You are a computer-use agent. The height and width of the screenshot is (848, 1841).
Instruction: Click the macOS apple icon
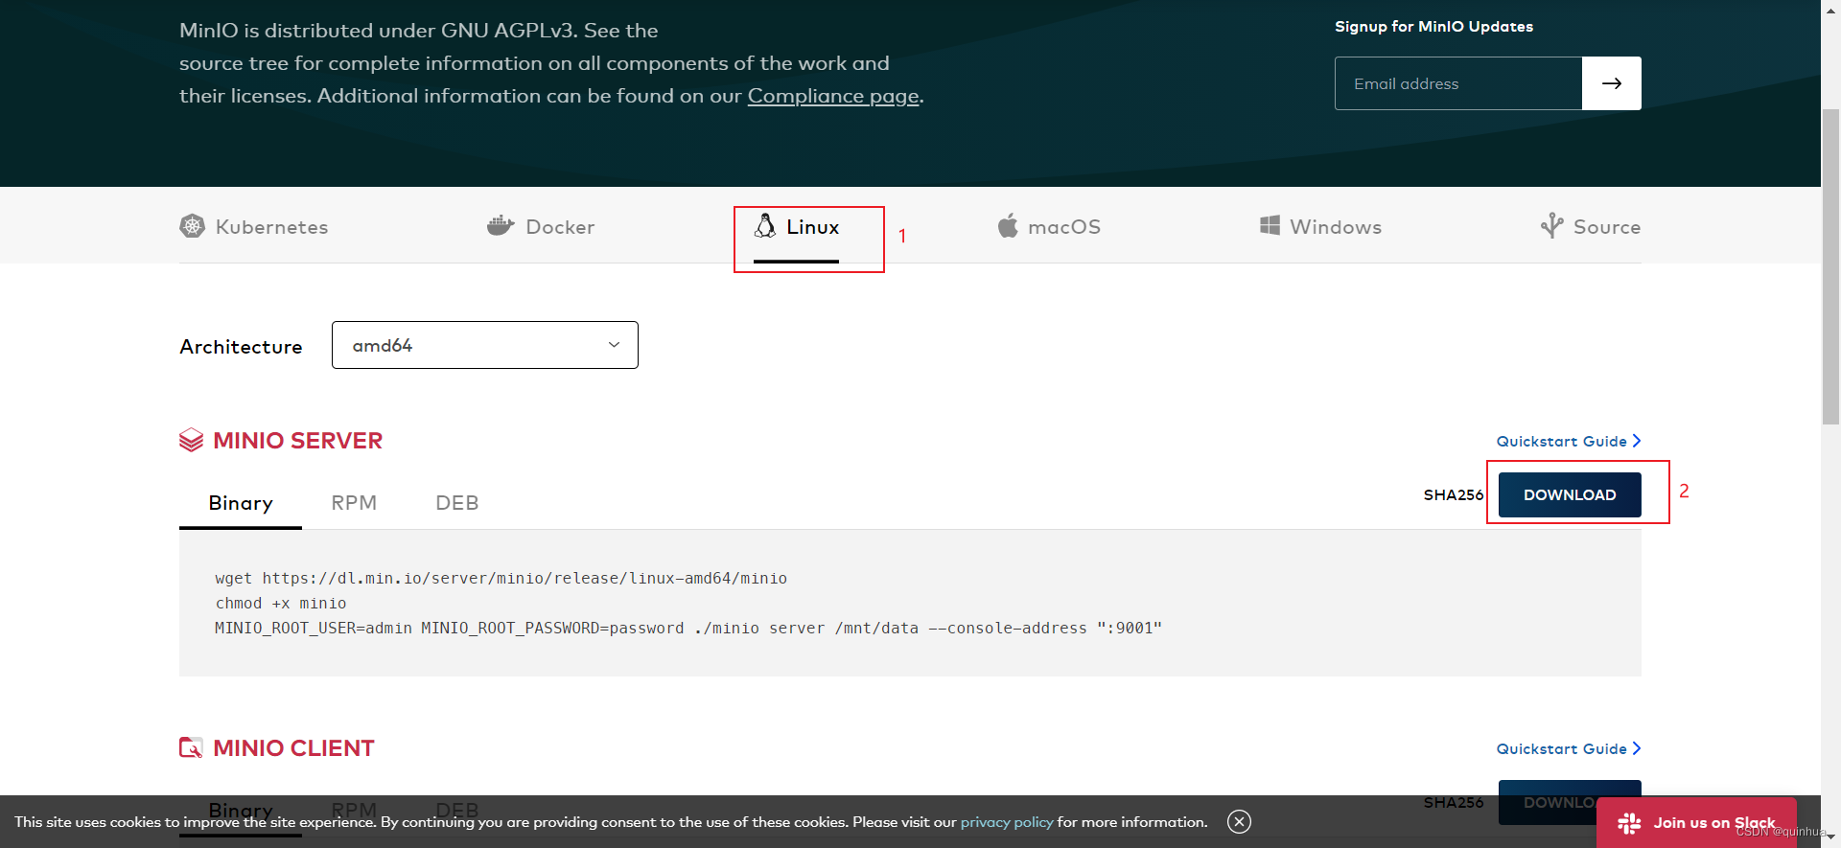1008,226
